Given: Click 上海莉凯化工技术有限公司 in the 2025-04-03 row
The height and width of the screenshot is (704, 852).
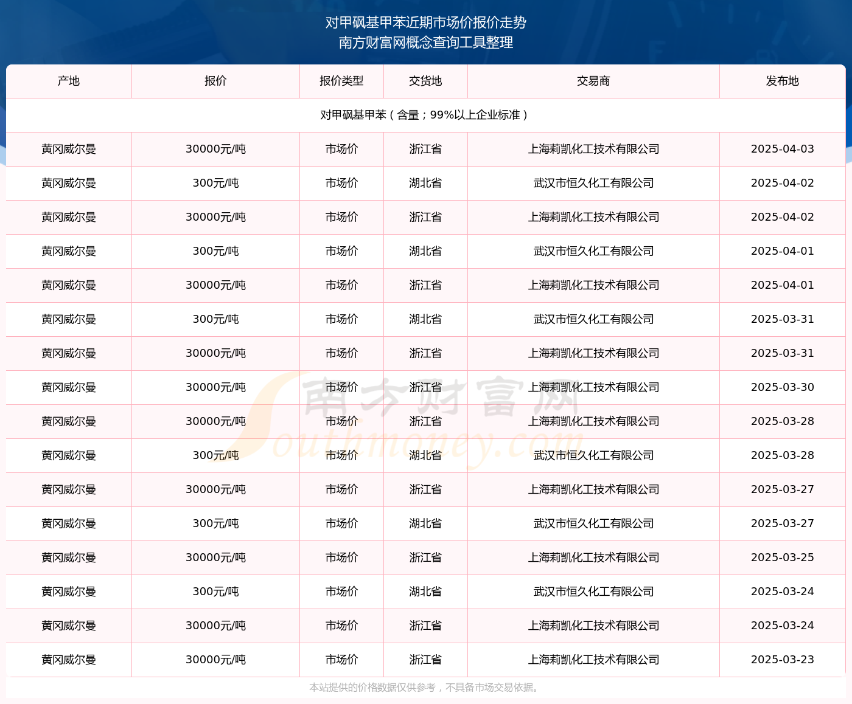Looking at the screenshot, I should point(593,149).
